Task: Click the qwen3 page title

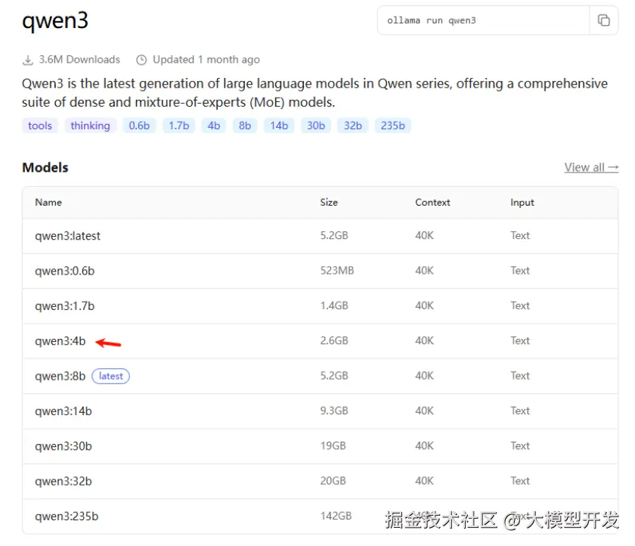Action: (x=55, y=20)
